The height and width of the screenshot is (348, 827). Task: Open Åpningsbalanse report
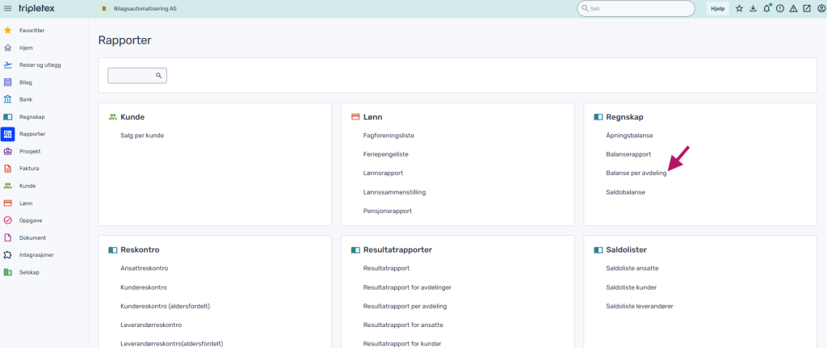630,136
